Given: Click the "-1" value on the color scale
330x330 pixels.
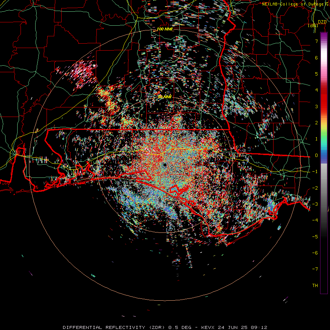Looking at the screenshot, I should click(315, 172).
